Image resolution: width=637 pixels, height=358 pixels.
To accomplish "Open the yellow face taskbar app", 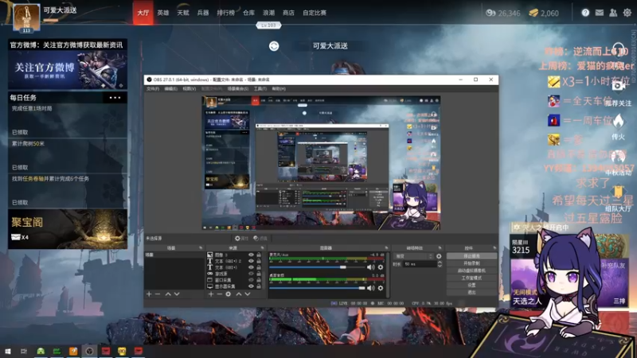I will (x=122, y=351).
